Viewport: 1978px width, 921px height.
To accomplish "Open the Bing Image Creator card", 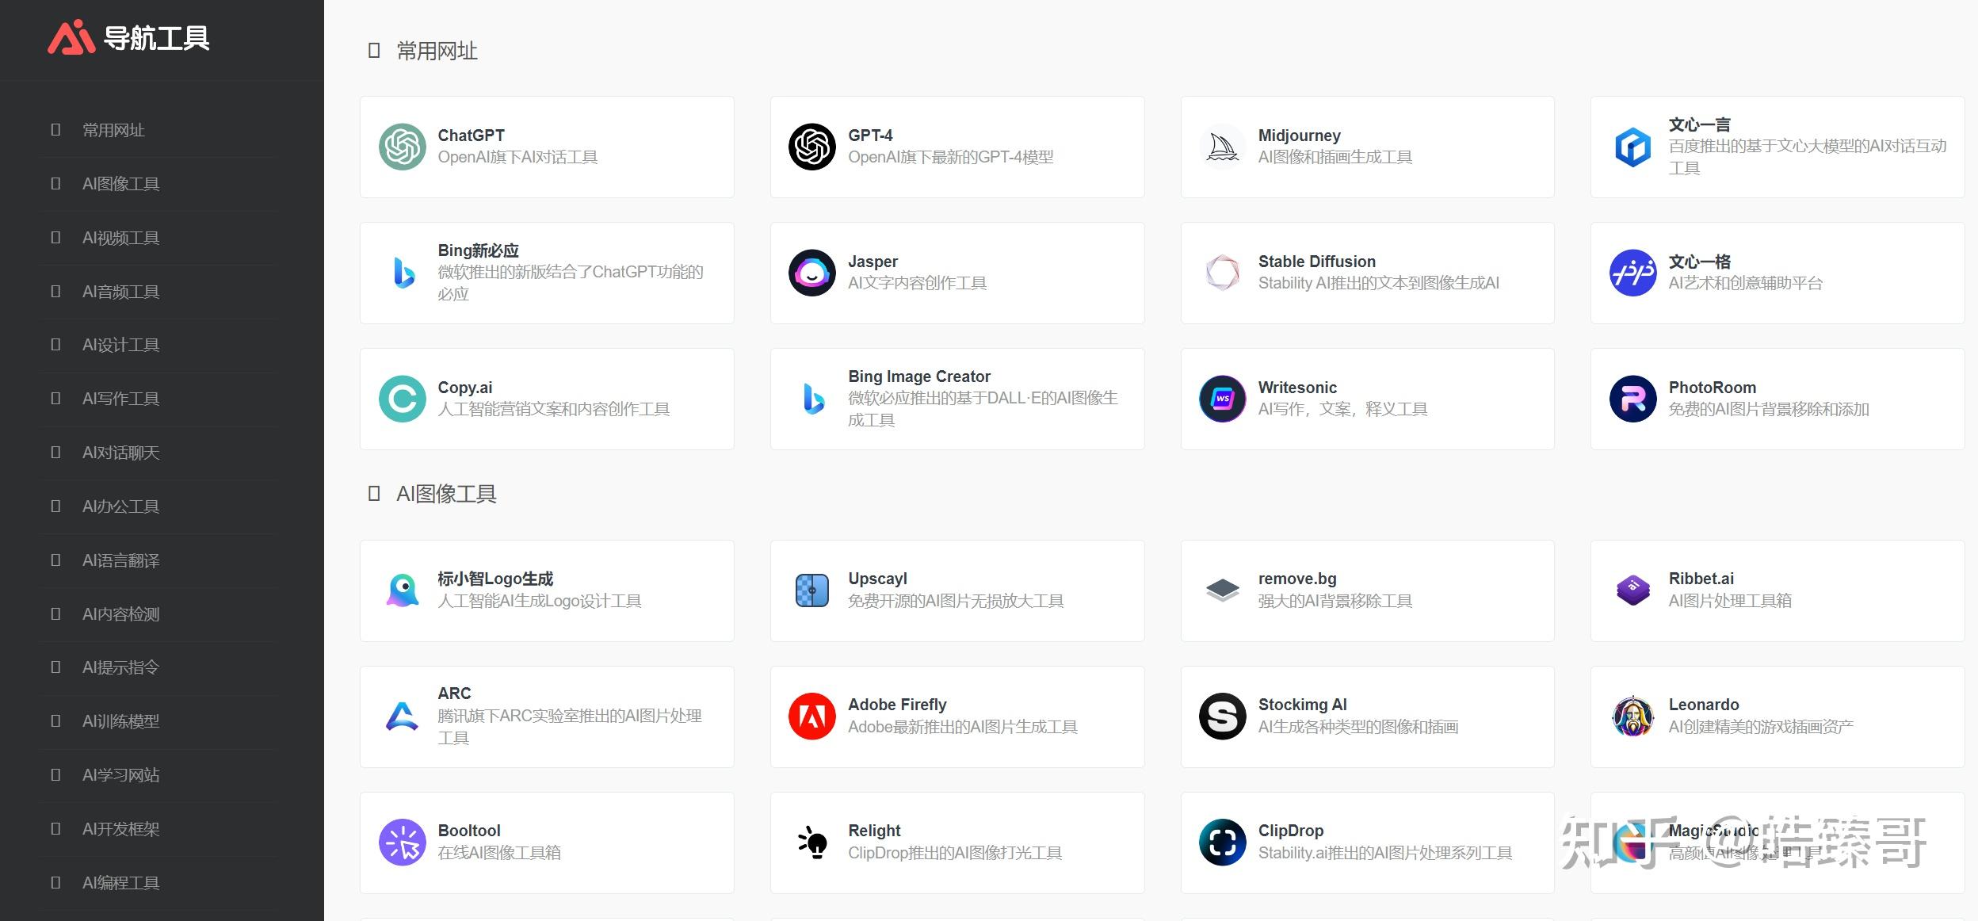I will pos(957,399).
